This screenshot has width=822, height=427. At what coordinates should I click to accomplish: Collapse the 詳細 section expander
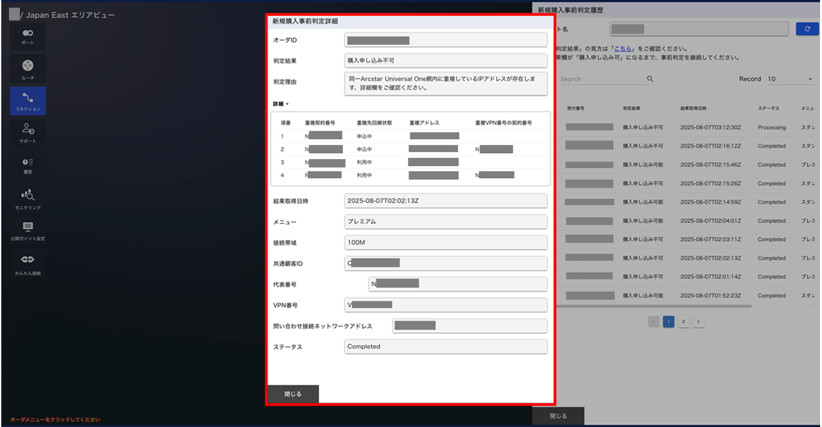281,103
